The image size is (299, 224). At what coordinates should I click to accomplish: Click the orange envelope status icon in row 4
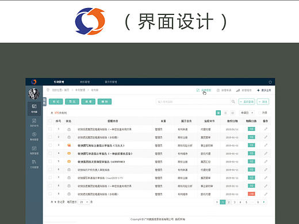[x=69, y=153]
